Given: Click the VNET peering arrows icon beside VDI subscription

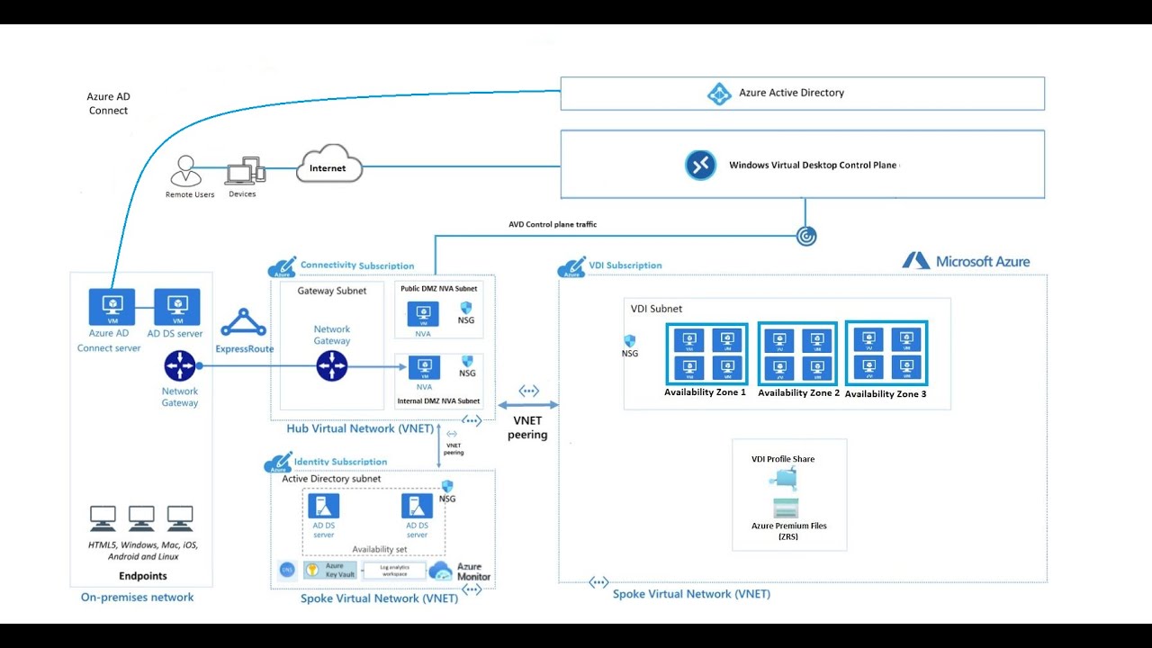Looking at the screenshot, I should (x=528, y=391).
